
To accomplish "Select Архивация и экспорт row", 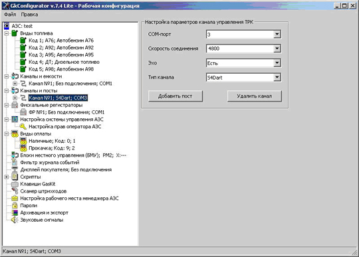I will pyautogui.click(x=44, y=213).
